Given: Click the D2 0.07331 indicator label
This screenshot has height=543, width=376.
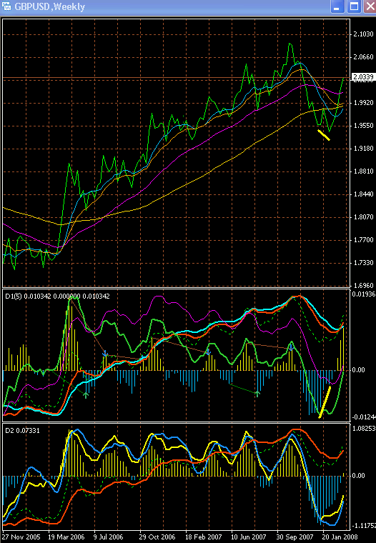Looking at the screenshot, I should 22,430.
